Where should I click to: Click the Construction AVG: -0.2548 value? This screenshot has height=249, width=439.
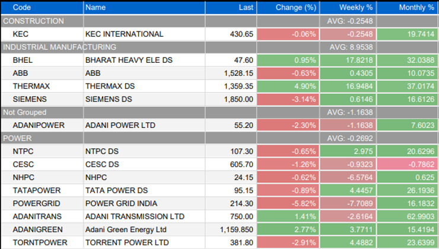click(x=350, y=21)
